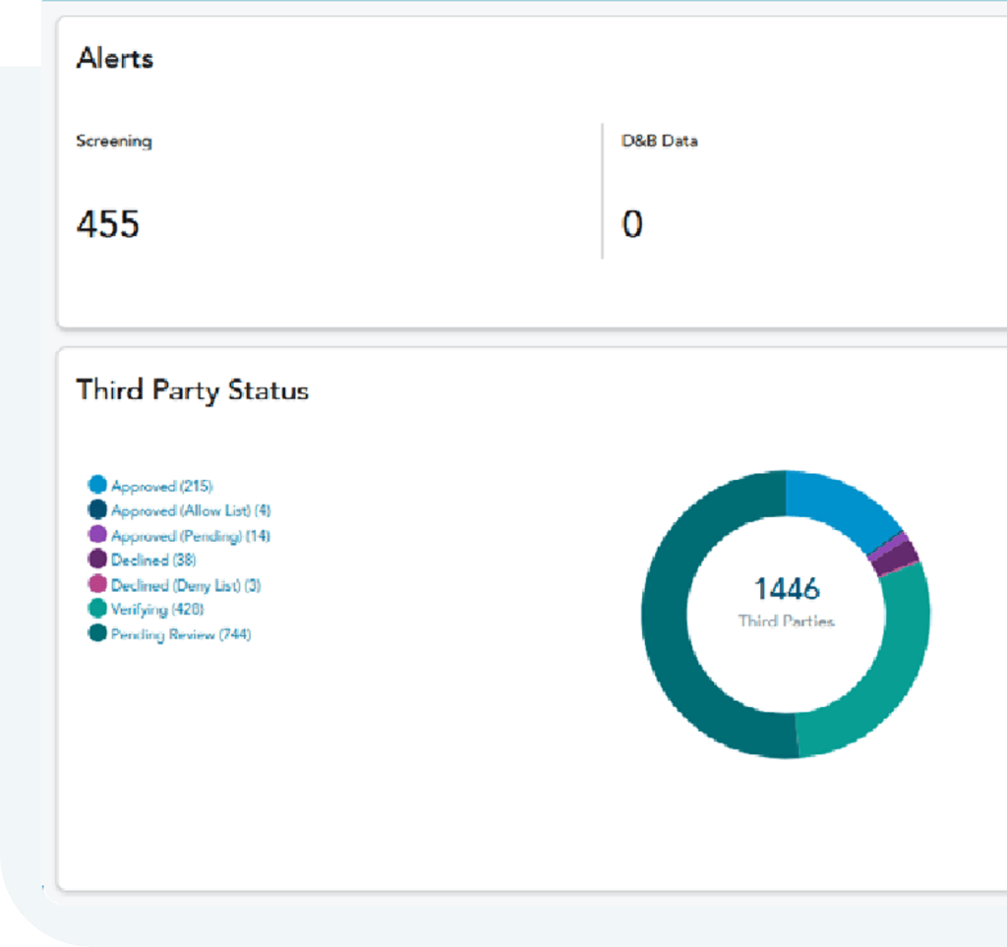
Task: Open the D&B Data alerts count
Action: 631,224
